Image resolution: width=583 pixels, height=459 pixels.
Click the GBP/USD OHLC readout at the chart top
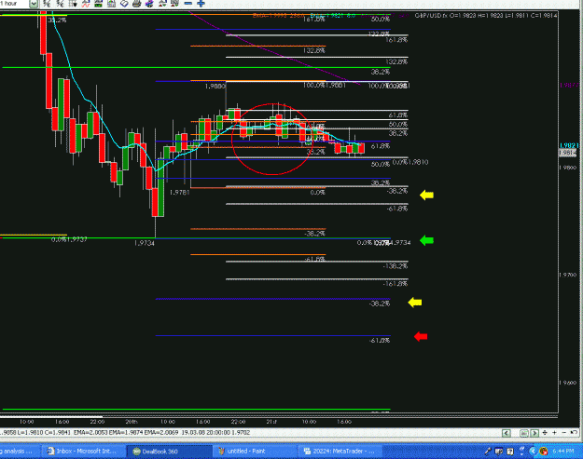486,16
